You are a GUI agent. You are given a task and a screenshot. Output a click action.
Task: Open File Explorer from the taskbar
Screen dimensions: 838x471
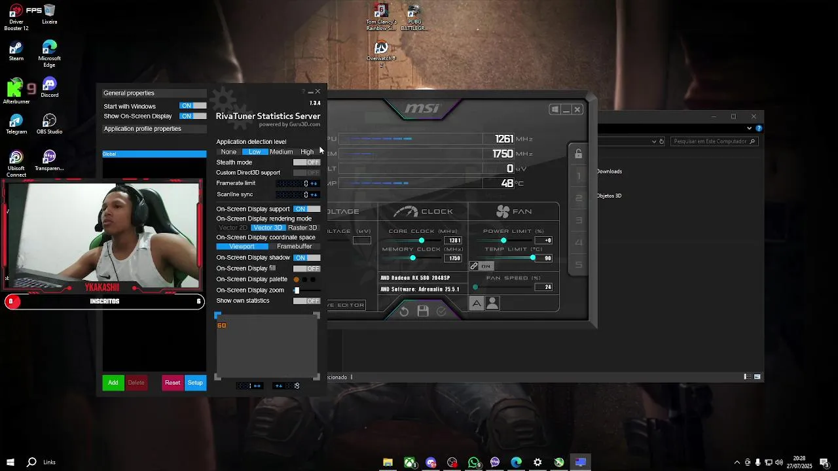click(x=388, y=462)
